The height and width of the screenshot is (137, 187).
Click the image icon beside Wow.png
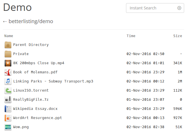coord(8,127)
